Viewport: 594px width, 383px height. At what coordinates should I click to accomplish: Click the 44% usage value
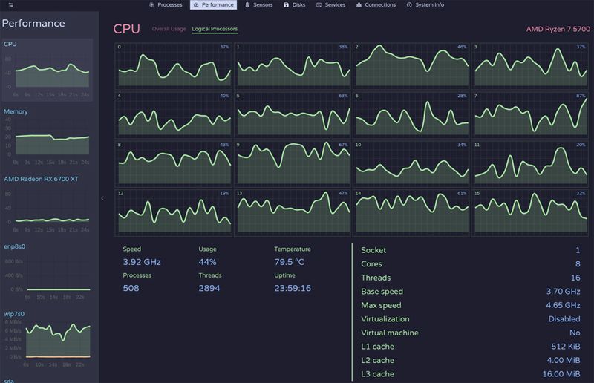click(x=207, y=262)
